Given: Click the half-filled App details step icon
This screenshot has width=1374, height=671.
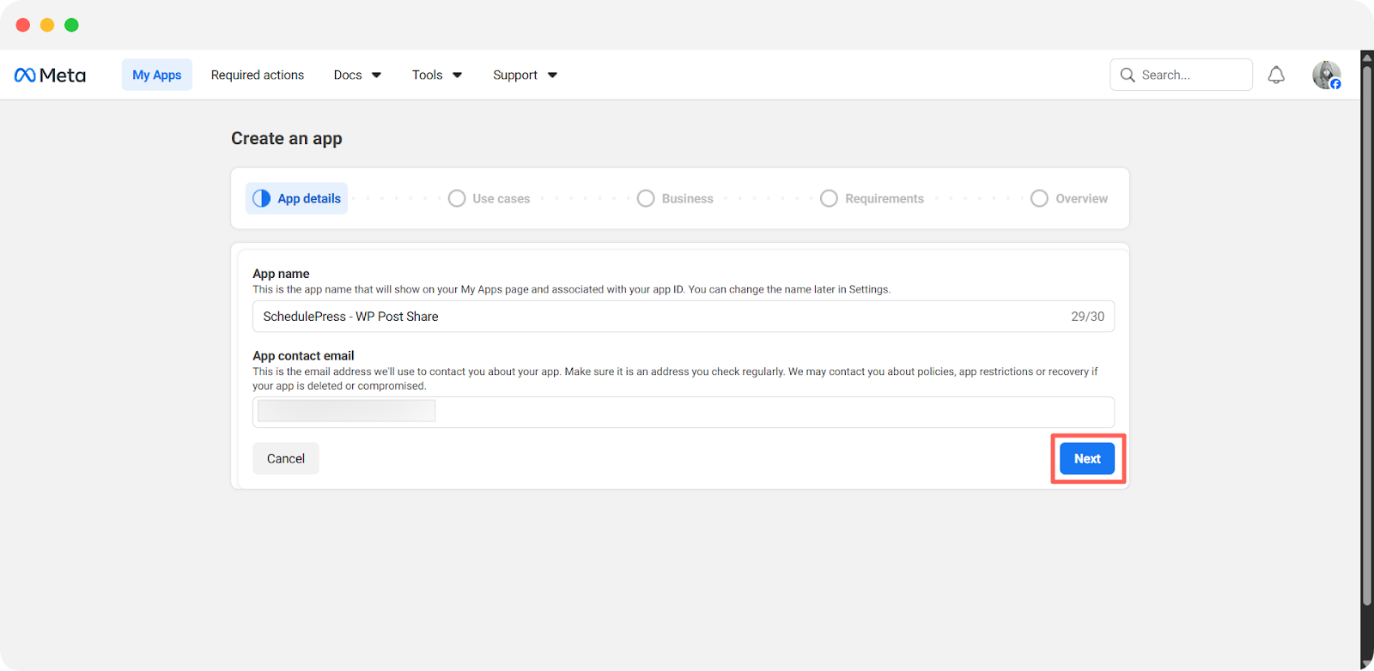Looking at the screenshot, I should pyautogui.click(x=262, y=198).
